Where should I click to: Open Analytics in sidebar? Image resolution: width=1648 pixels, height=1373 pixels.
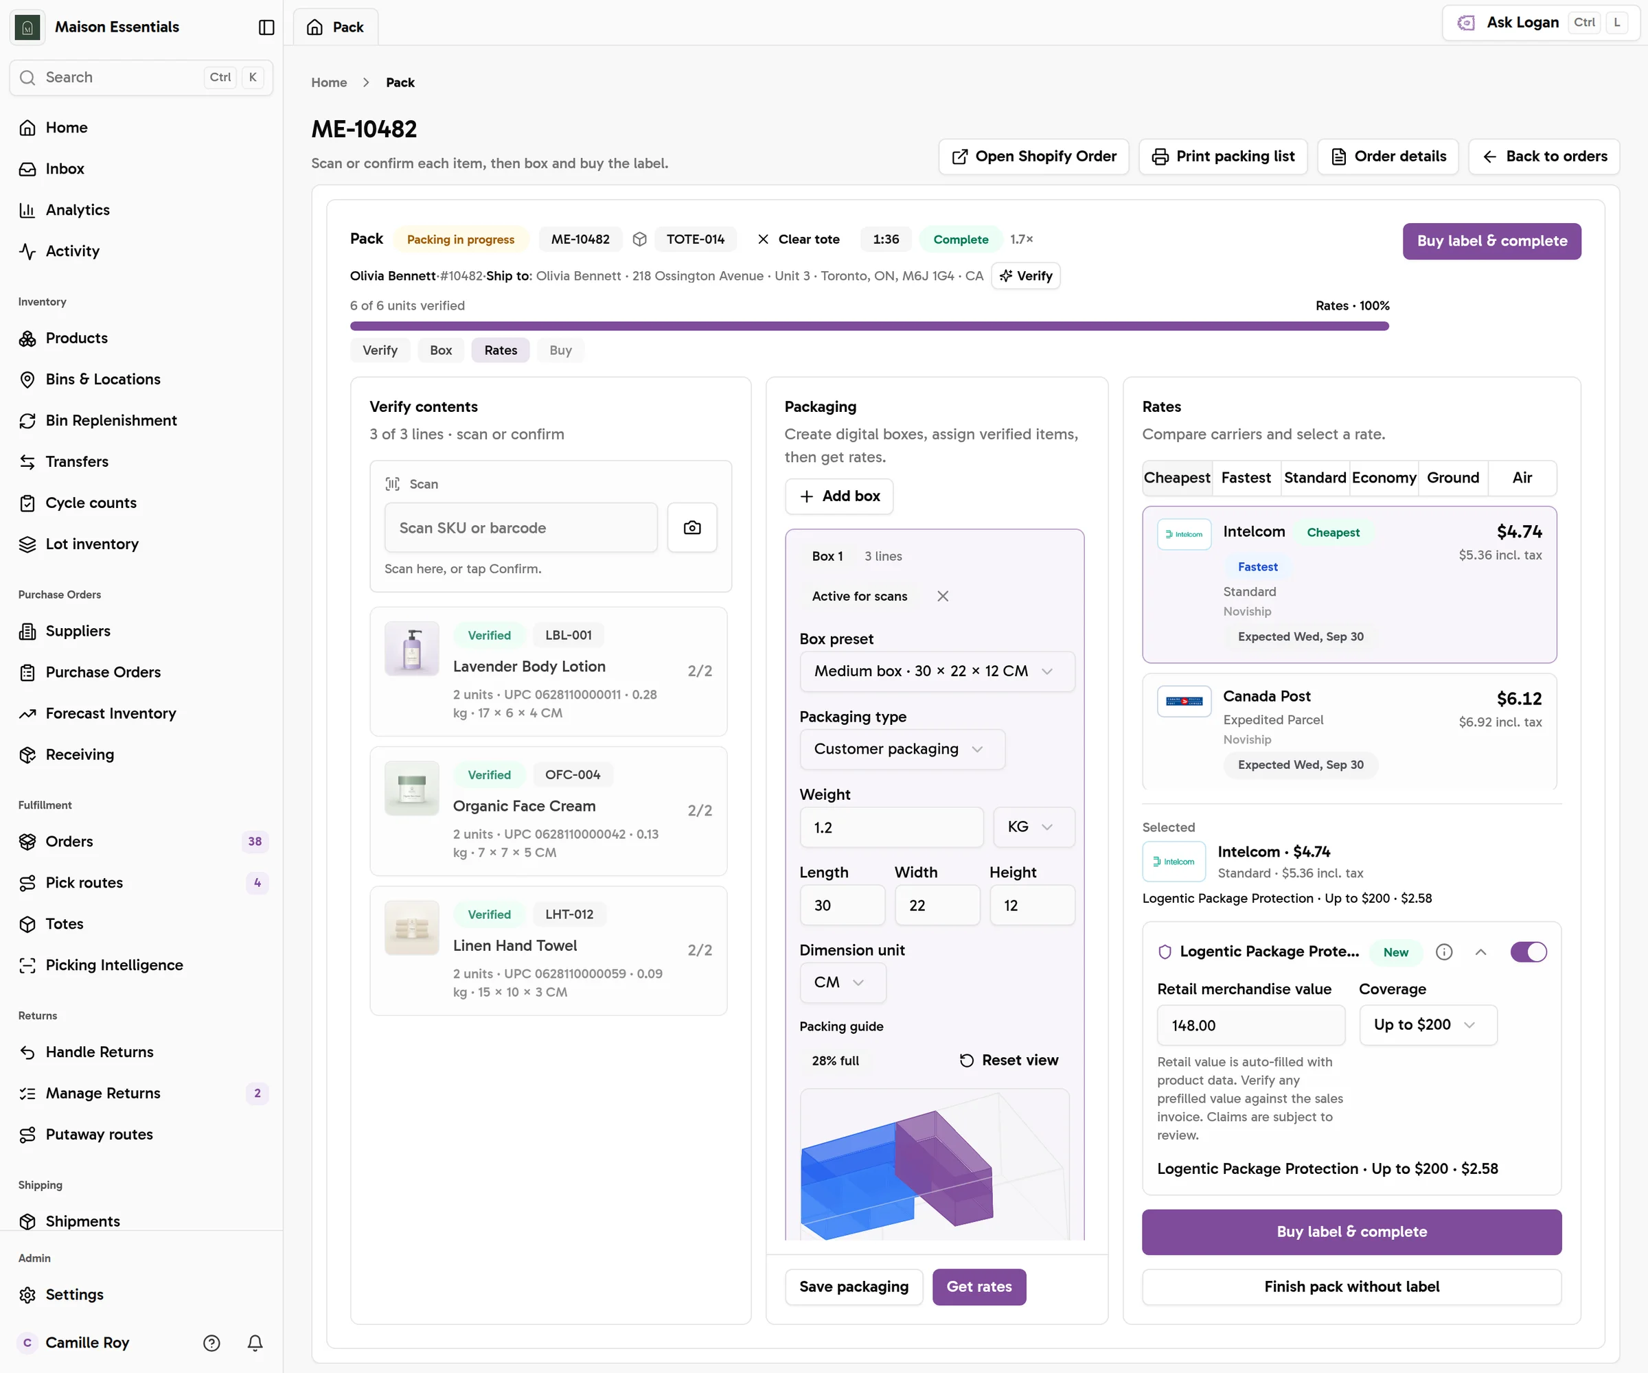(141, 209)
